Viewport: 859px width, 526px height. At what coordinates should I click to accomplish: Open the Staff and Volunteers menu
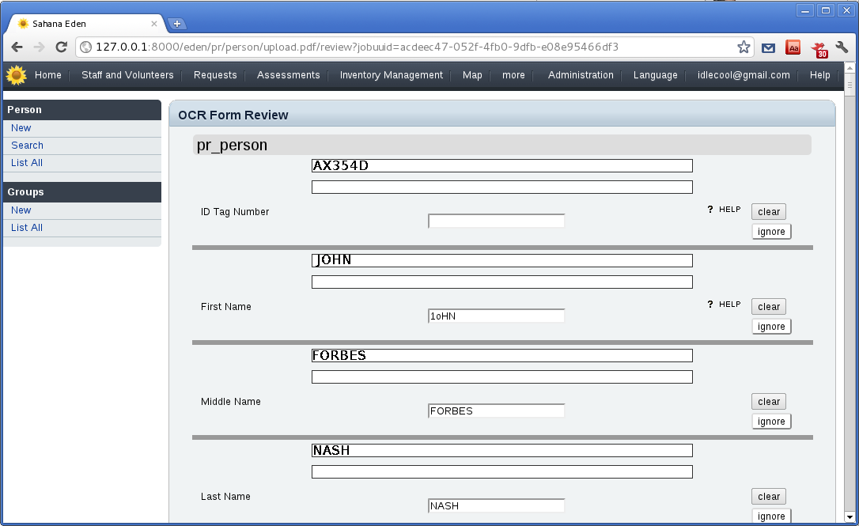(x=127, y=75)
